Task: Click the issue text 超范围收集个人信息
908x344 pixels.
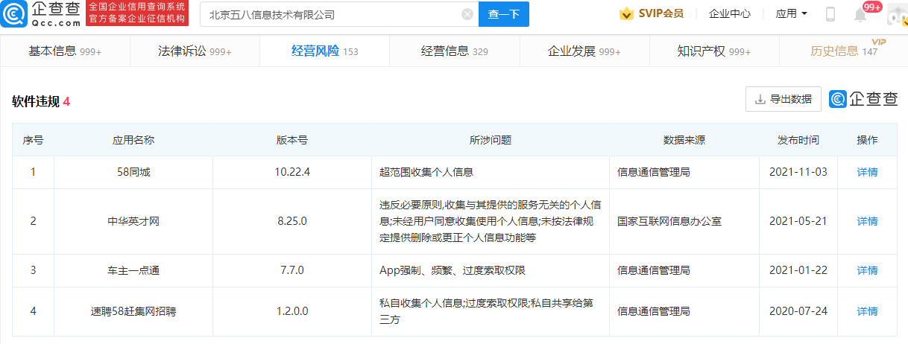Action: coord(426,172)
